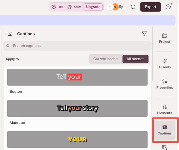Screen dimensions: 179x150
Task: Open the Elements panel
Action: point(164,110)
